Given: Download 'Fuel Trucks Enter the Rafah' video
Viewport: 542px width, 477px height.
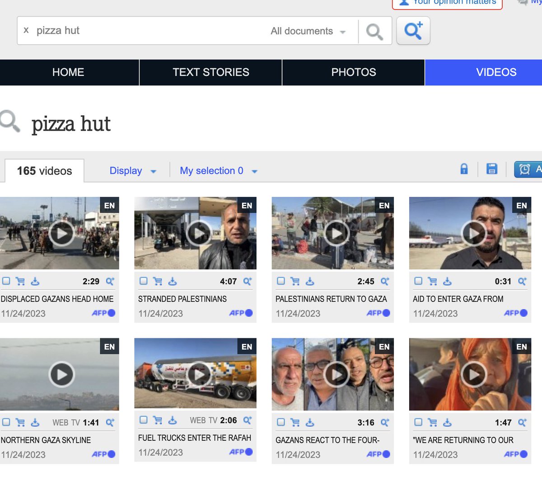Looking at the screenshot, I should tap(173, 421).
